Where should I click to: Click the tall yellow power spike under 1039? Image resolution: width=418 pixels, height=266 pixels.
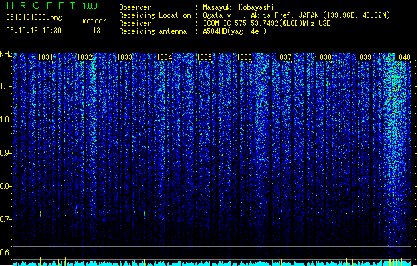tap(369, 258)
